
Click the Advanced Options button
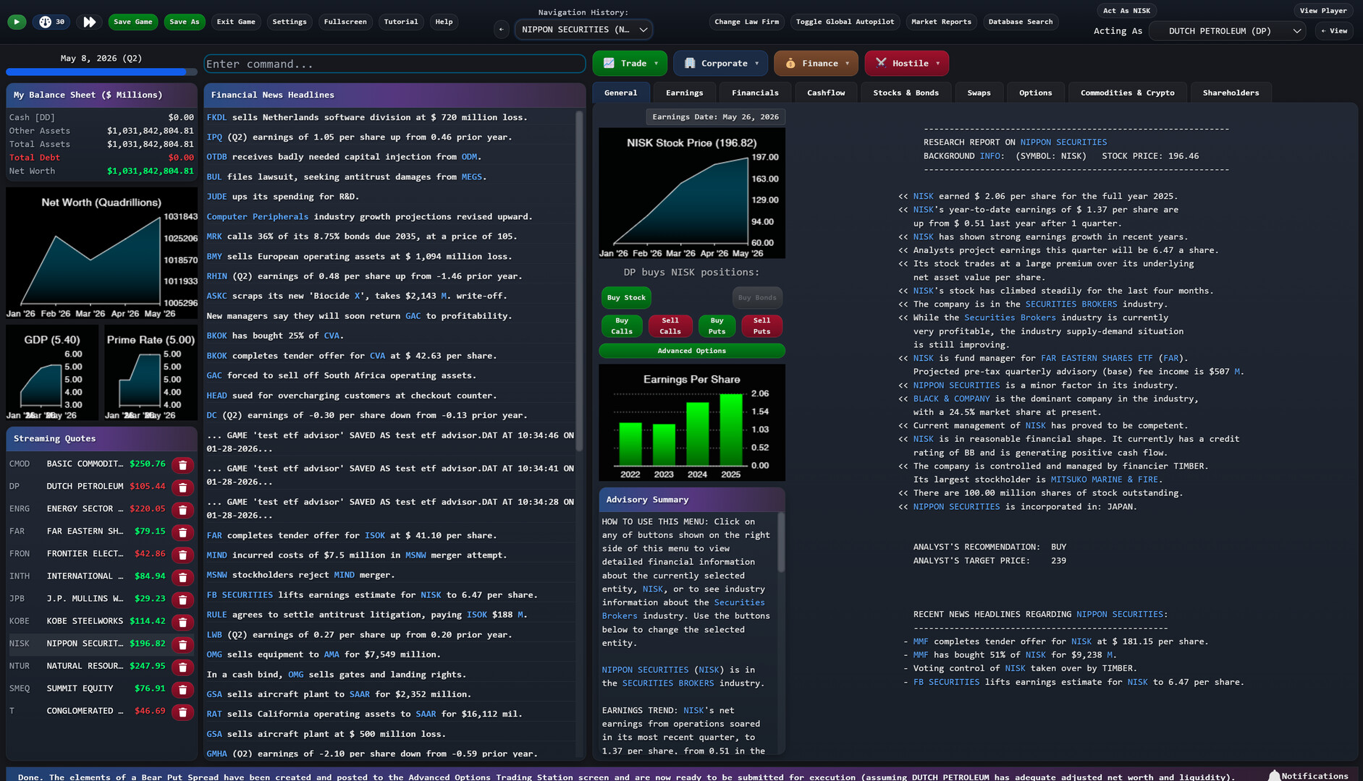pyautogui.click(x=691, y=351)
